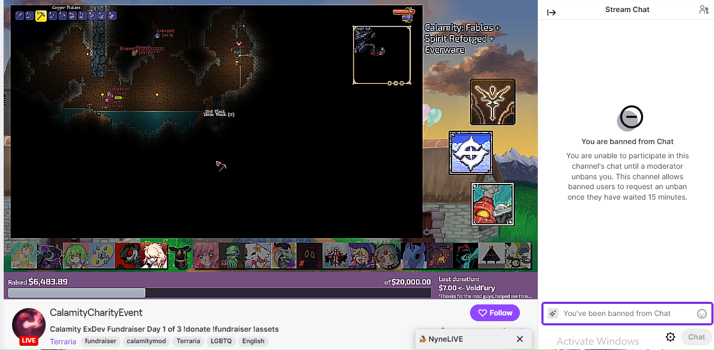Viewport: 714px width, 350px height.
Task: Follow the CalamityCharityEvent channel
Action: (x=495, y=313)
